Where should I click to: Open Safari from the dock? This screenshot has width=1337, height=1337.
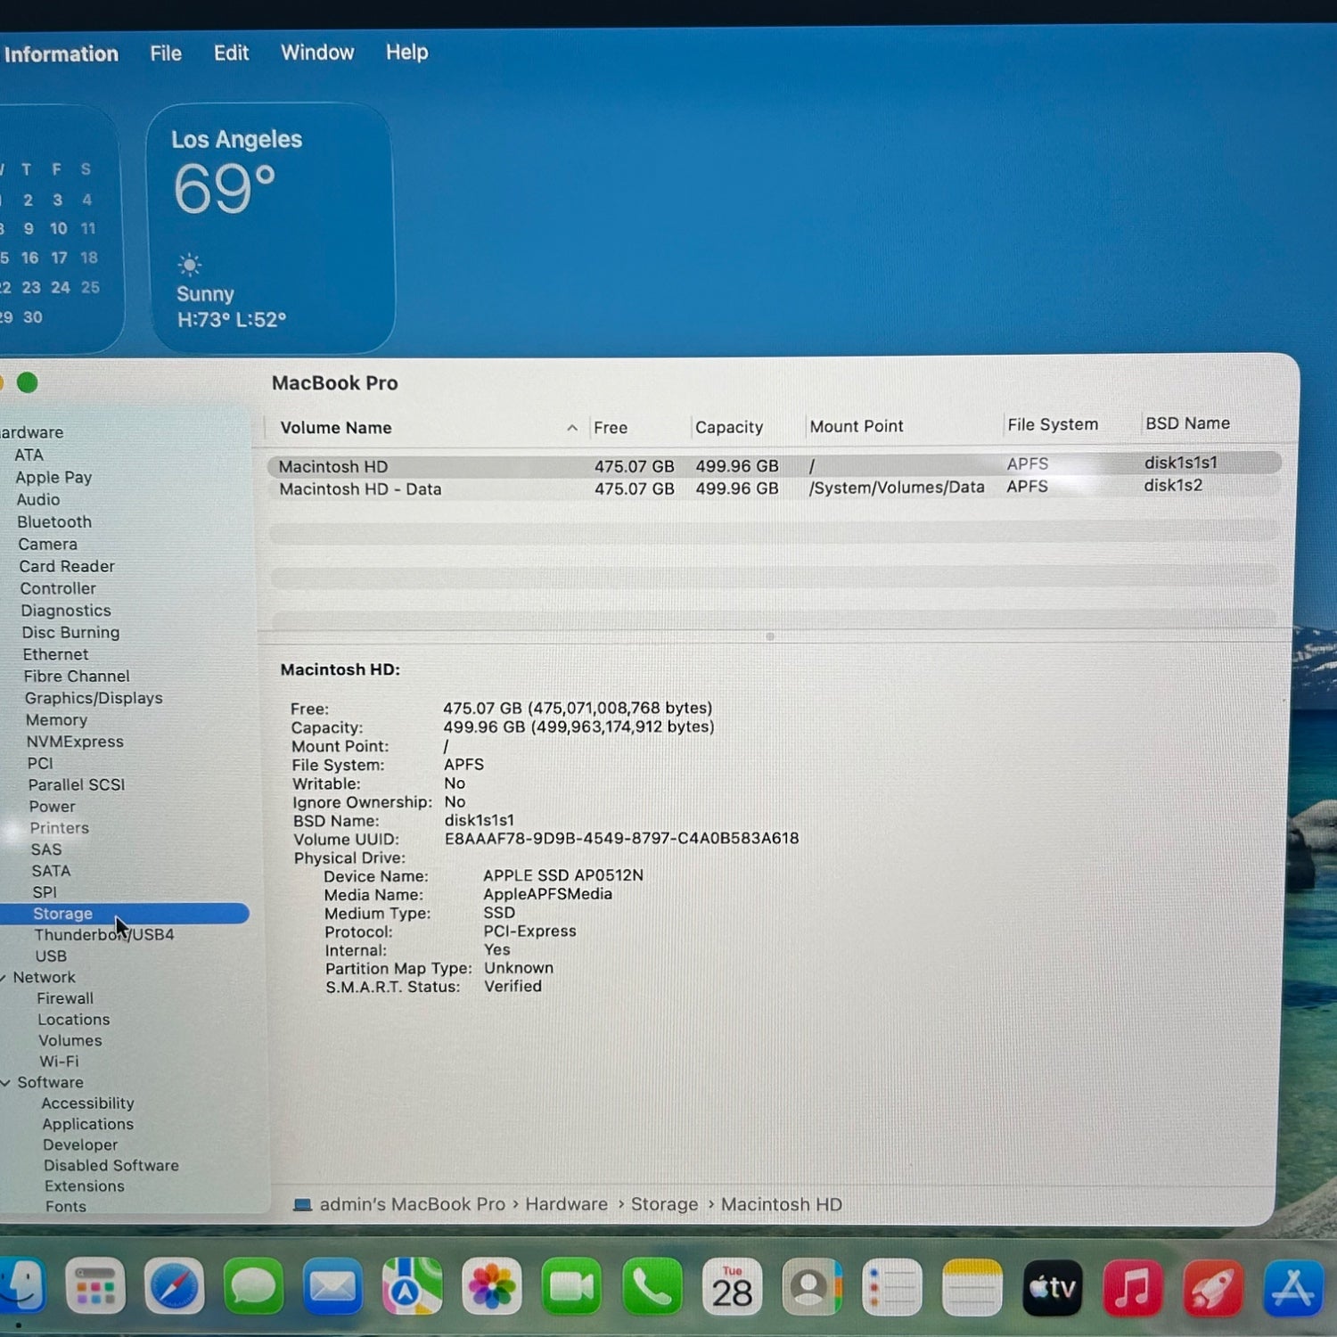(x=175, y=1286)
